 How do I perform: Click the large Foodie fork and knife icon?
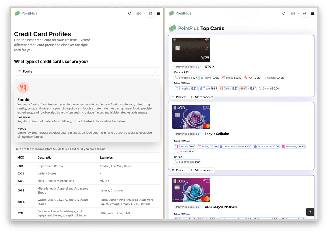[23, 88]
